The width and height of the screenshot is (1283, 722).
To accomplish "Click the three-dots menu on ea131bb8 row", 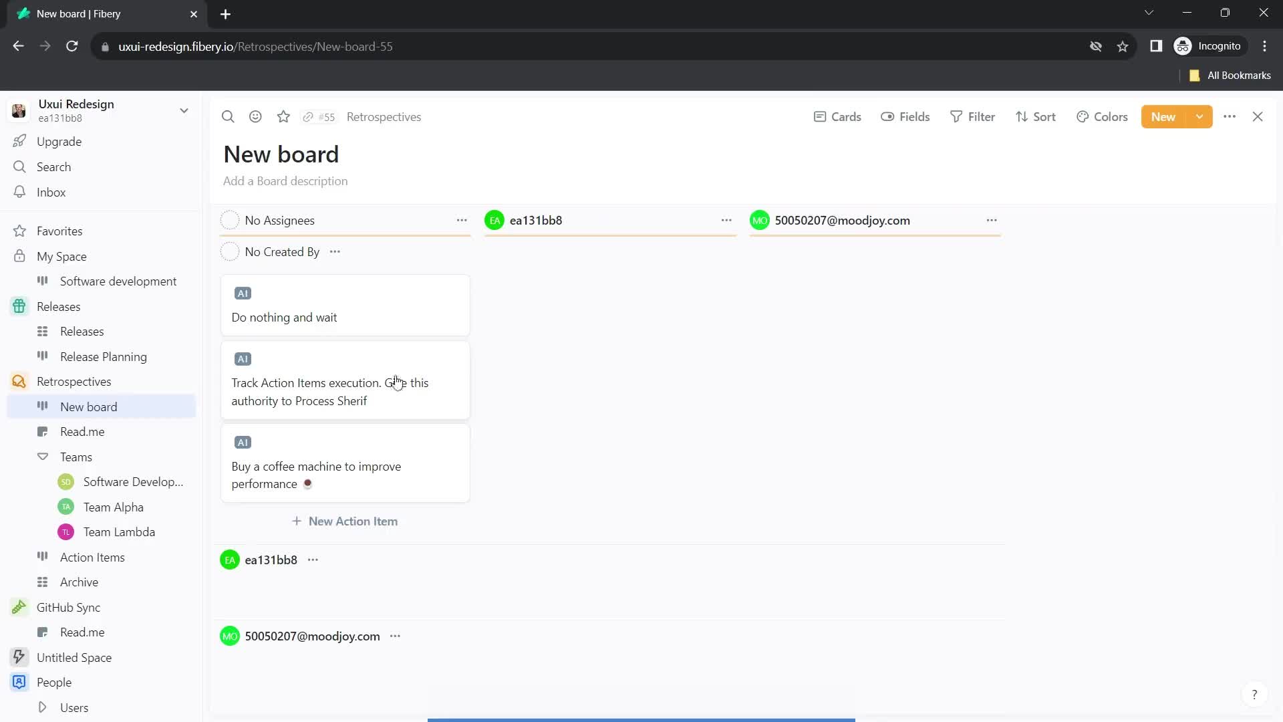I will pyautogui.click(x=313, y=560).
